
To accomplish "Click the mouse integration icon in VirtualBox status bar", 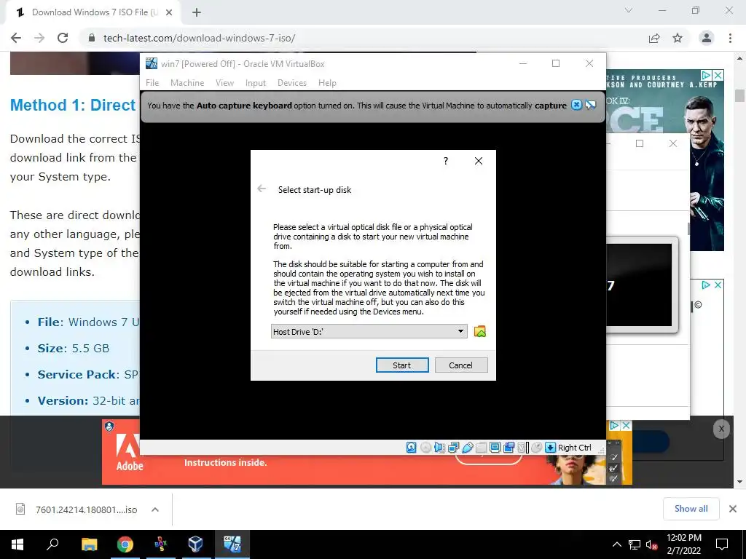I will click(536, 448).
